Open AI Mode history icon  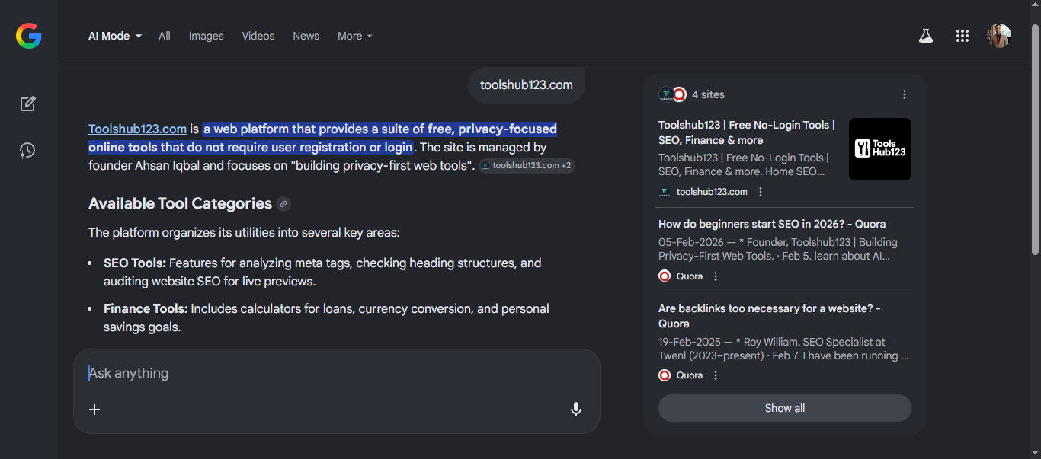28,151
